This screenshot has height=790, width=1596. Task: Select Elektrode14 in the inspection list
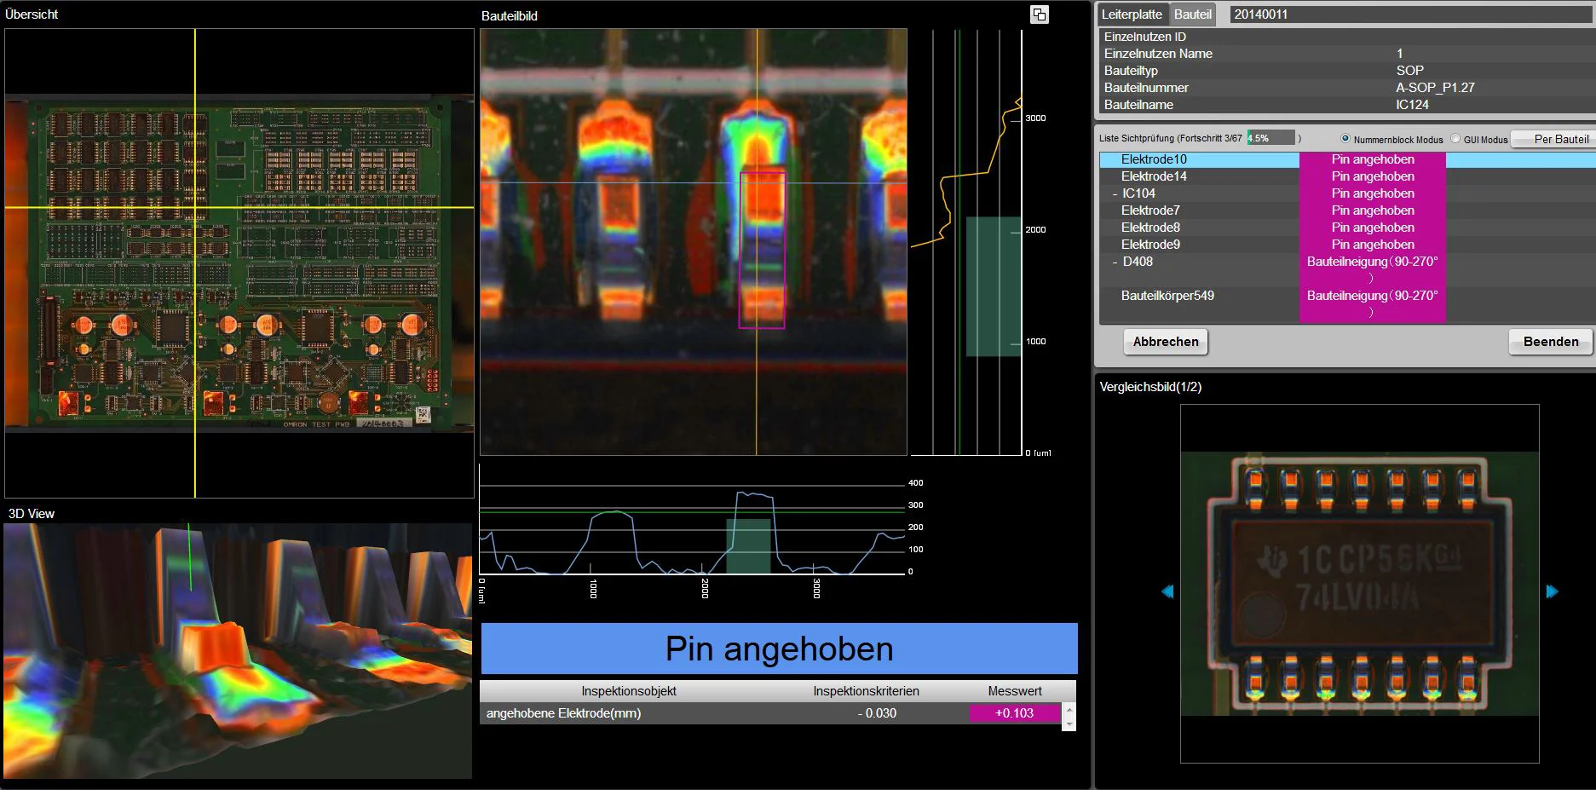tap(1154, 176)
